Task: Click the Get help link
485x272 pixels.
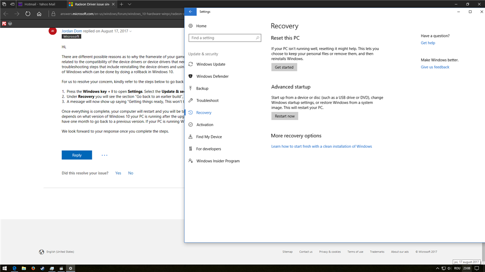Action: (428, 43)
